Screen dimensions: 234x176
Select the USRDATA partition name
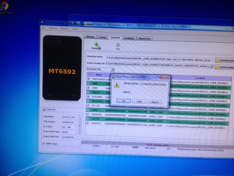[x=96, y=123]
